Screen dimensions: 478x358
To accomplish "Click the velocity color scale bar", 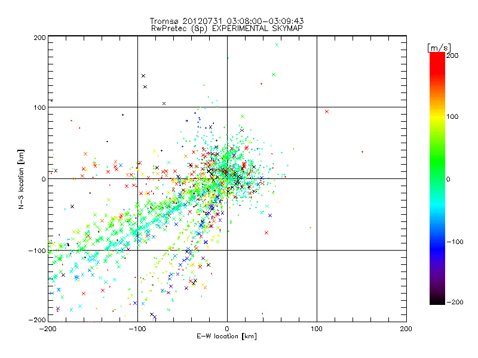I will click(437, 178).
